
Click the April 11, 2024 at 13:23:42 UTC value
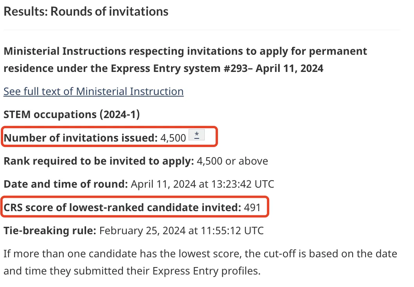203,184
